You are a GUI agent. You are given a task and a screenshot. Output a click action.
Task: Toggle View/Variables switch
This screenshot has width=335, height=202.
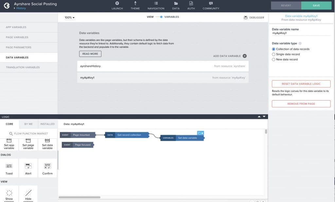click(x=159, y=17)
